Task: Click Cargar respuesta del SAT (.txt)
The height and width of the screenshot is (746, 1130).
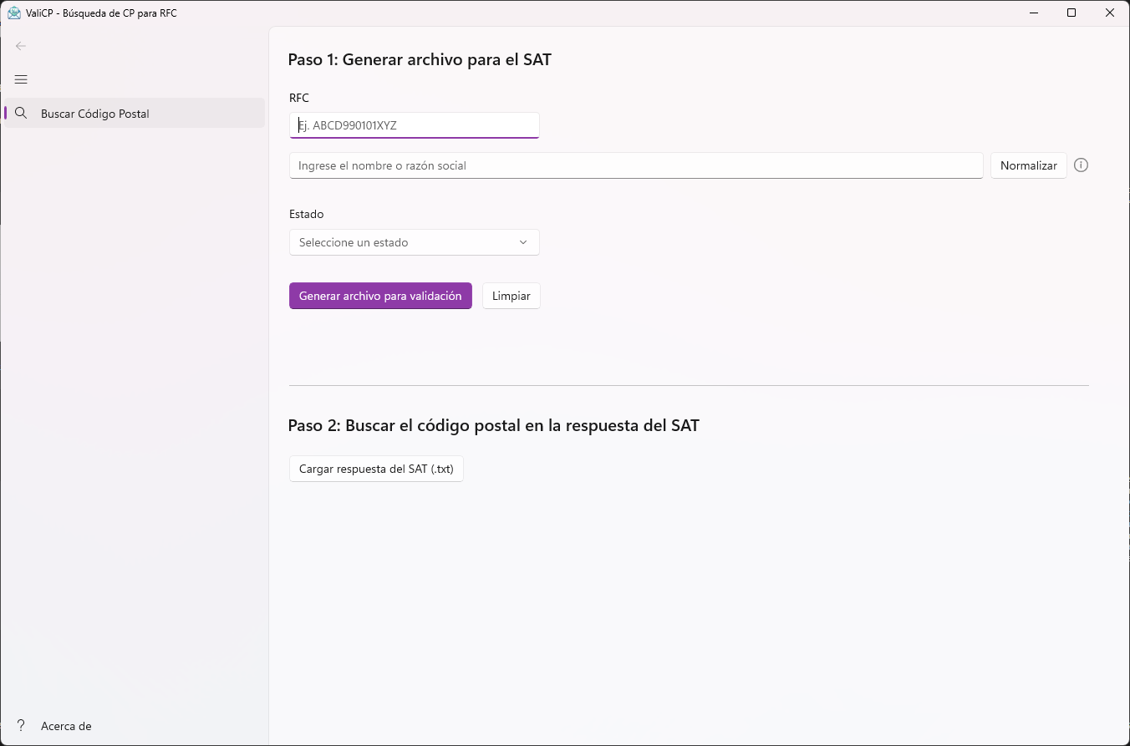Action: (x=376, y=469)
